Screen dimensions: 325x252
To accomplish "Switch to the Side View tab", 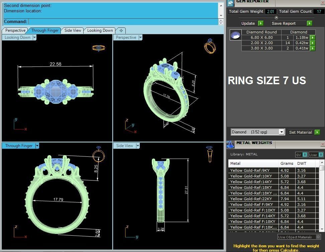I will 73,30.
